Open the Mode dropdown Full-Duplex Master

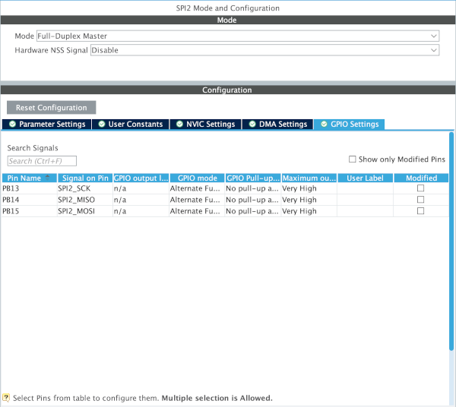point(237,36)
